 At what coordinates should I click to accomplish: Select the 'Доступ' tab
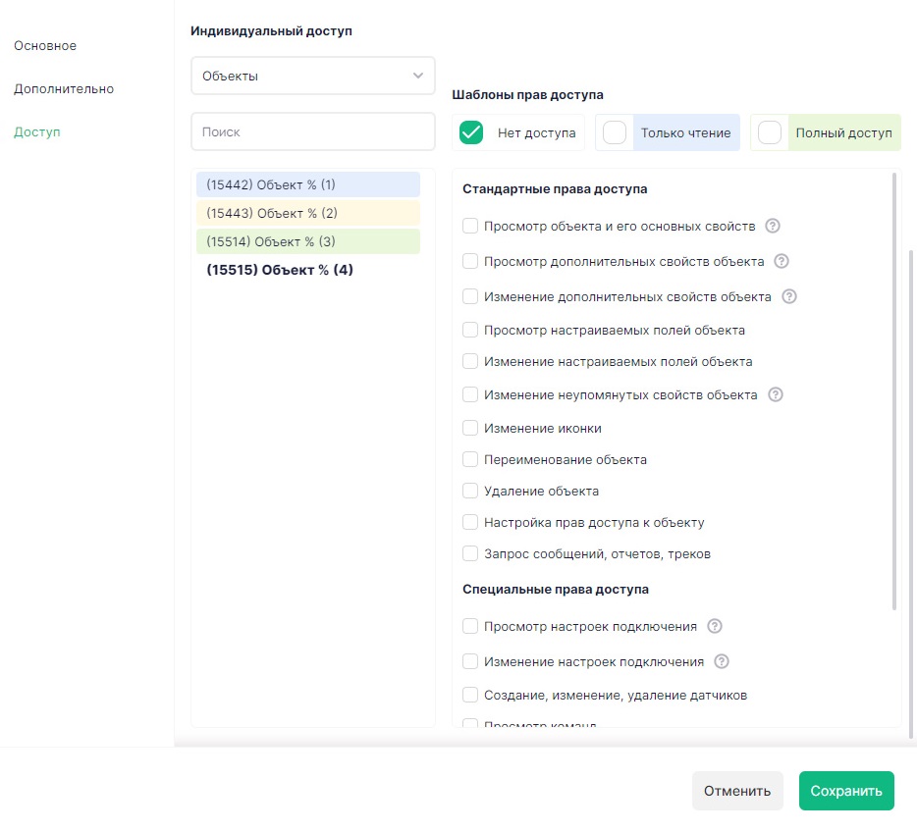[37, 132]
